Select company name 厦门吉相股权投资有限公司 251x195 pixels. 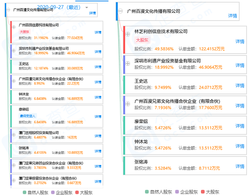pos(39,133)
